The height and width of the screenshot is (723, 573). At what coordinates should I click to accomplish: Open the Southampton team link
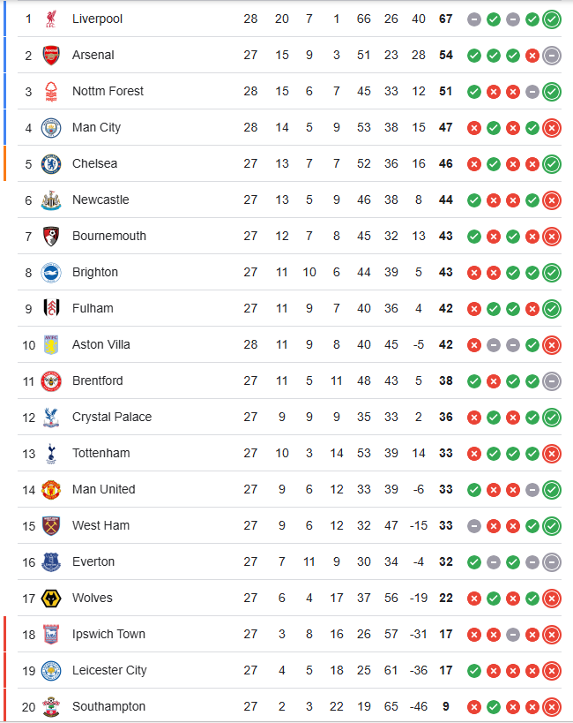[x=108, y=706]
